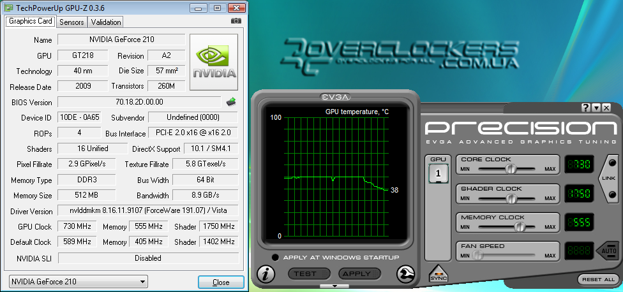Click NVIDIA SLI Disabled field
Image resolution: width=623 pixels, height=292 pixels.
pyautogui.click(x=148, y=258)
